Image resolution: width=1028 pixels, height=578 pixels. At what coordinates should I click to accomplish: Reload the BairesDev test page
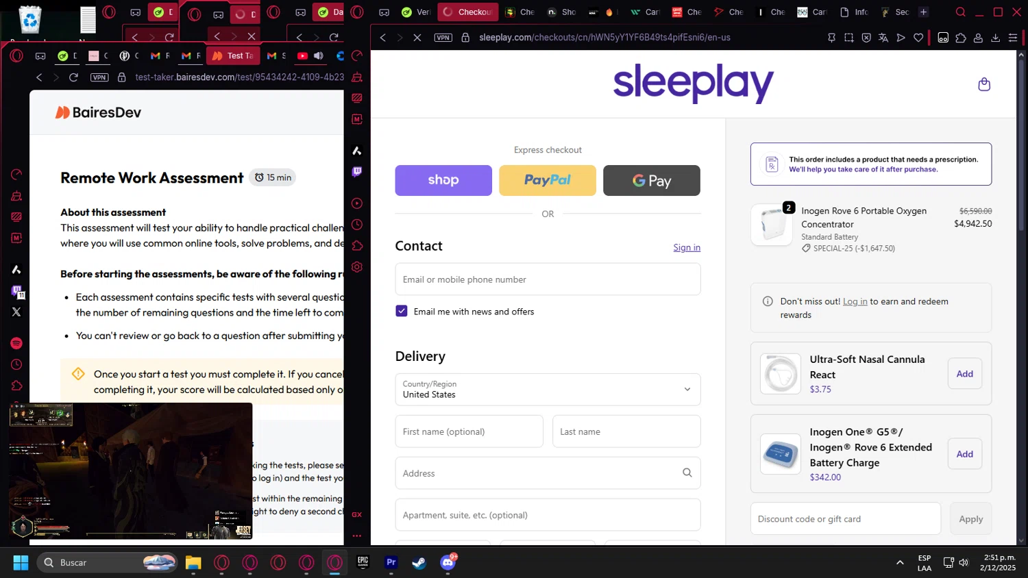[73, 77]
